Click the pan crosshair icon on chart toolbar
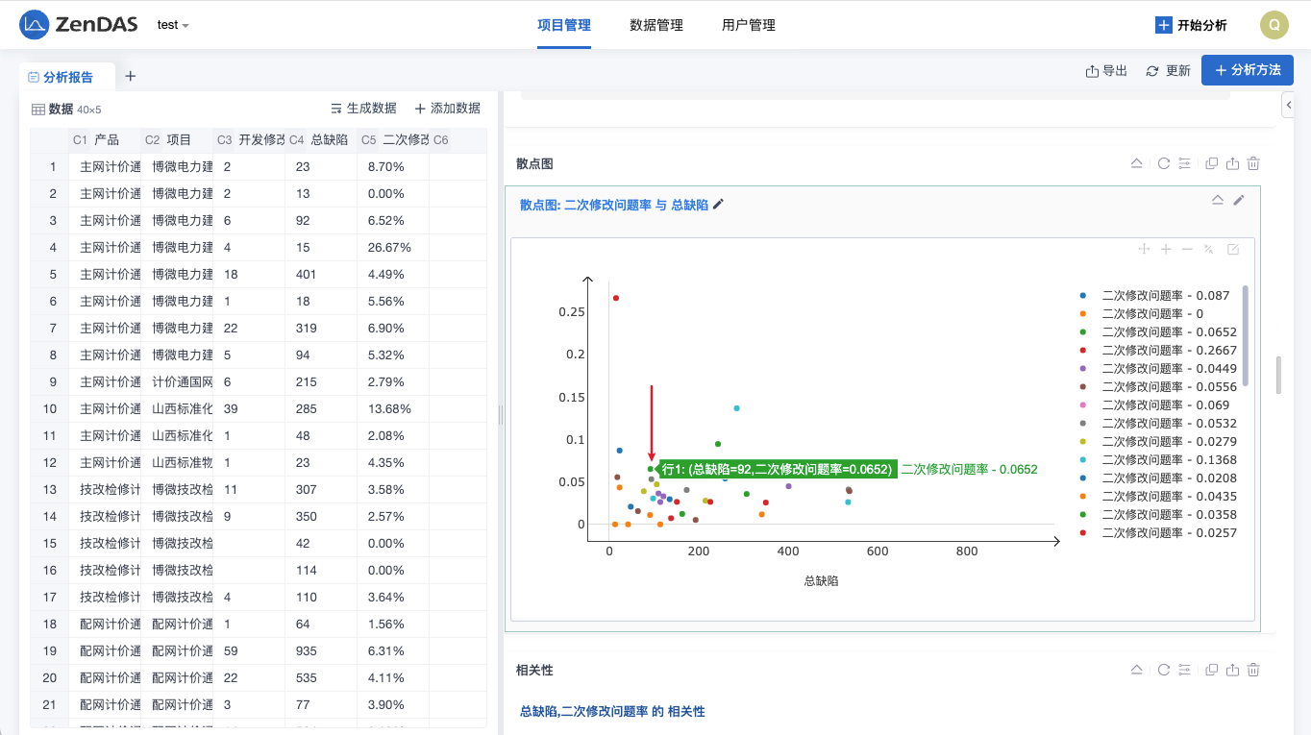1311x735 pixels. coord(1144,250)
